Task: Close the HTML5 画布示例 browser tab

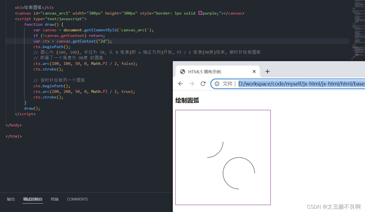Action: click(x=254, y=71)
